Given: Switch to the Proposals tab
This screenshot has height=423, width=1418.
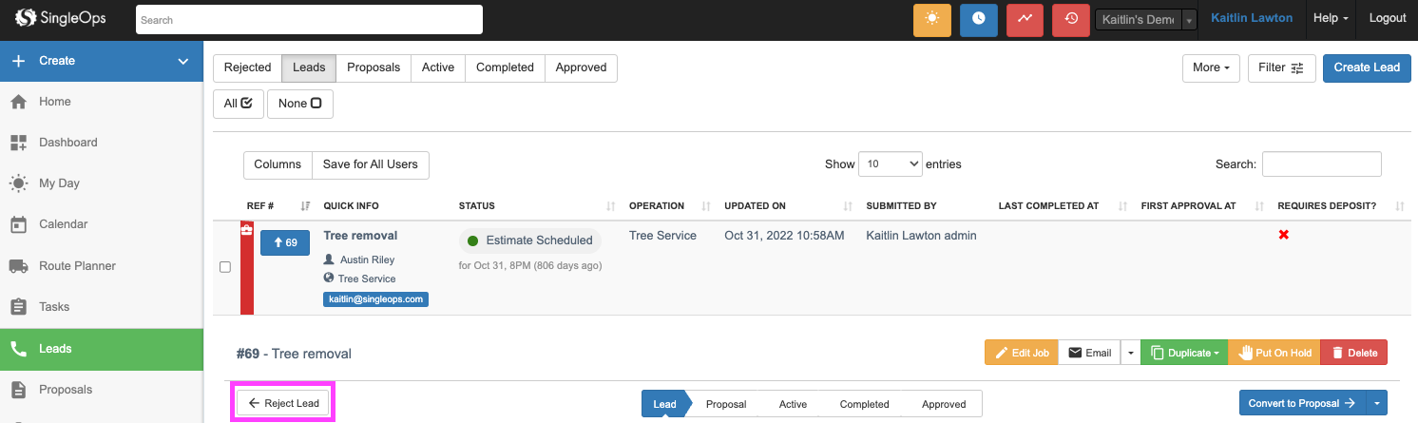Looking at the screenshot, I should 374,67.
